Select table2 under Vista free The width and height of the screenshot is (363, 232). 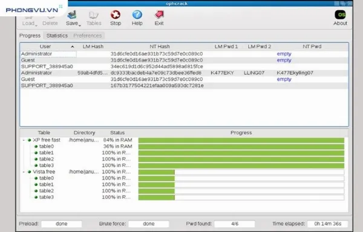coord(183,191)
